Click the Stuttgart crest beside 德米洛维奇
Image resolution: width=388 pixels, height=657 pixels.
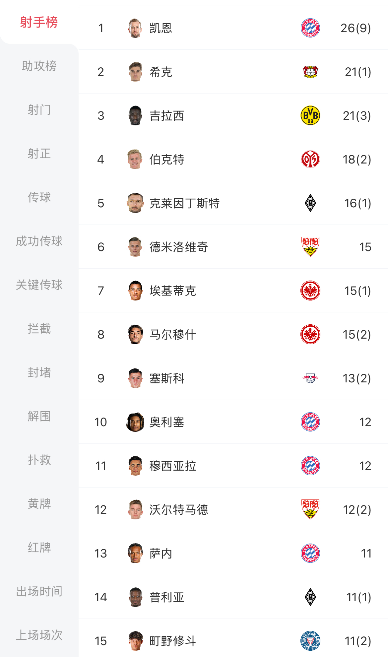pyautogui.click(x=310, y=247)
